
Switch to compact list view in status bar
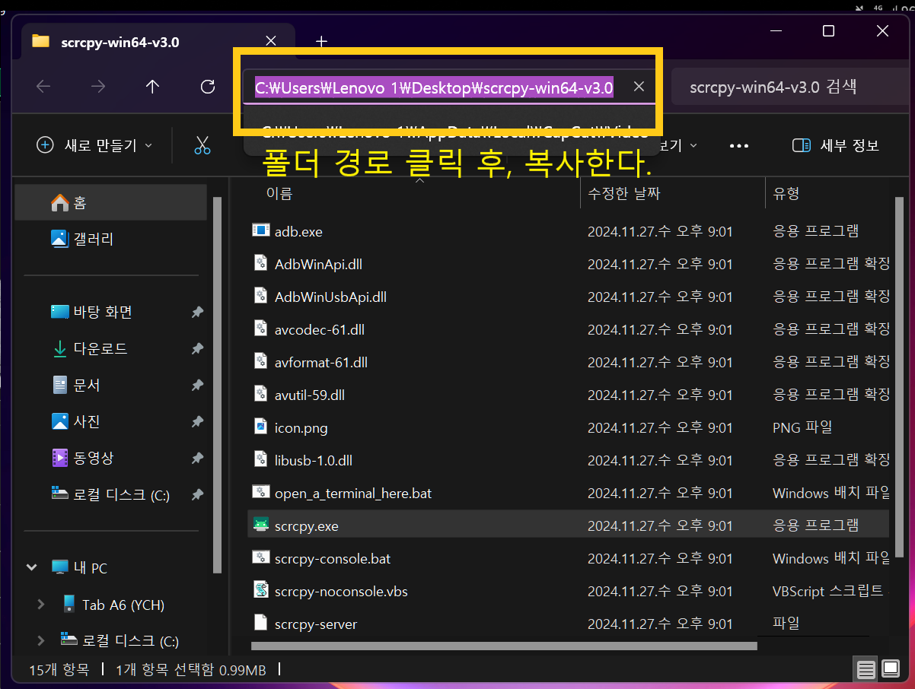(x=866, y=669)
